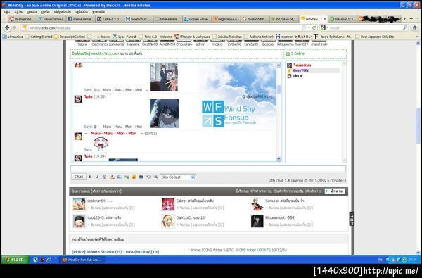Switch to the Hinata-Kaze tab
The height and width of the screenshot is (278, 422).
tap(167, 19)
